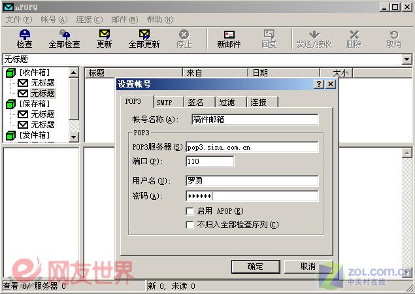This screenshot has height=294, width=415.
Task: Switch to the 过滤 filter tab
Action: [x=231, y=103]
